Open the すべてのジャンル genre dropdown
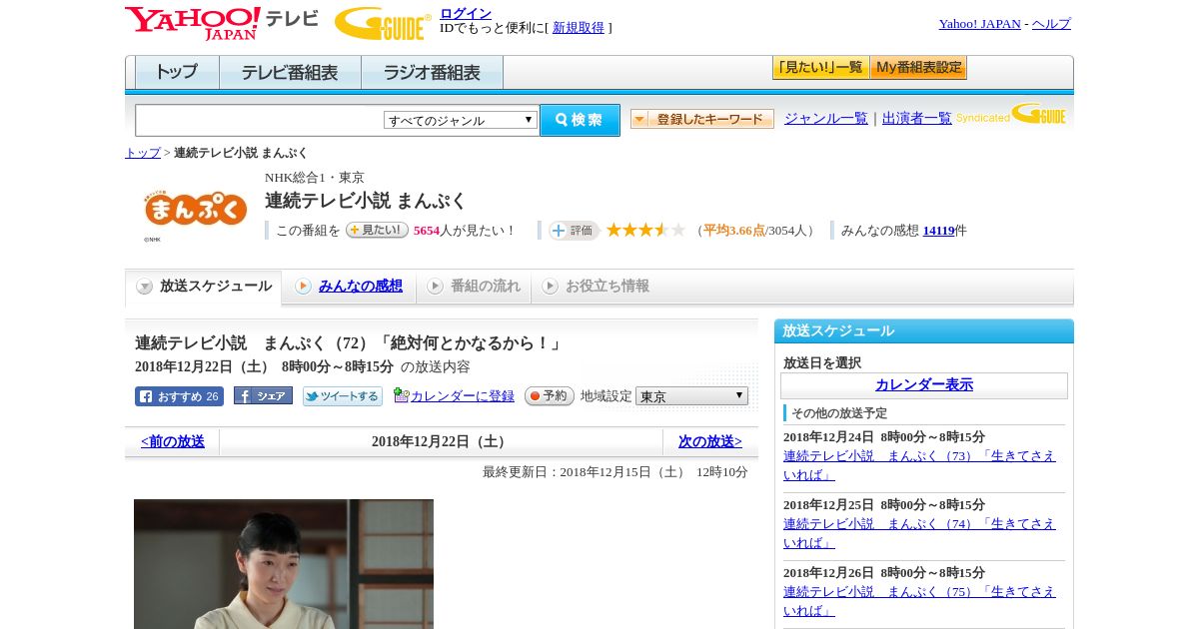 click(x=461, y=120)
